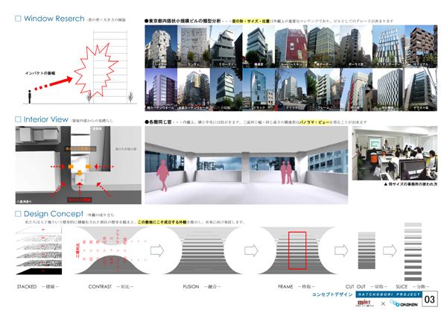
Task: Click the small standing person silhouette icon
Action: [29, 96]
